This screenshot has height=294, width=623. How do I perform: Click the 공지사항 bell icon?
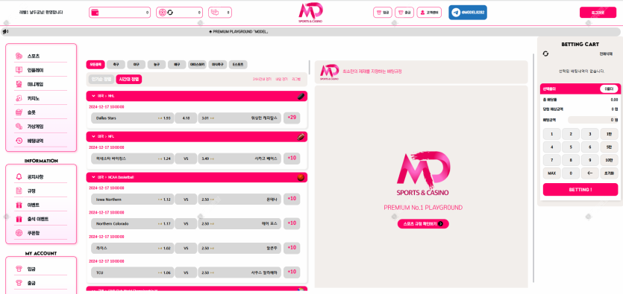click(x=19, y=176)
